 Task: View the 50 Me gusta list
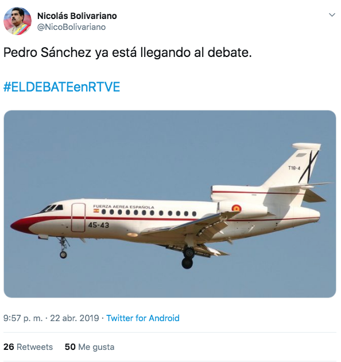pos(90,347)
